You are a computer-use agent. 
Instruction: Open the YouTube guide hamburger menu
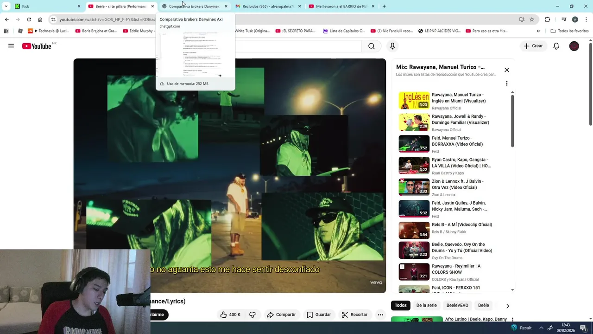click(x=11, y=46)
